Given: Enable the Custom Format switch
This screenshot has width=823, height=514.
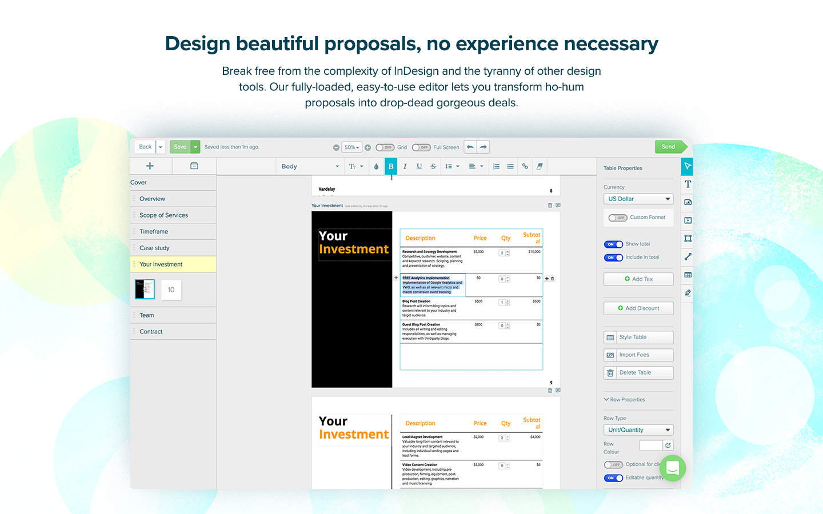Looking at the screenshot, I should pyautogui.click(x=618, y=218).
